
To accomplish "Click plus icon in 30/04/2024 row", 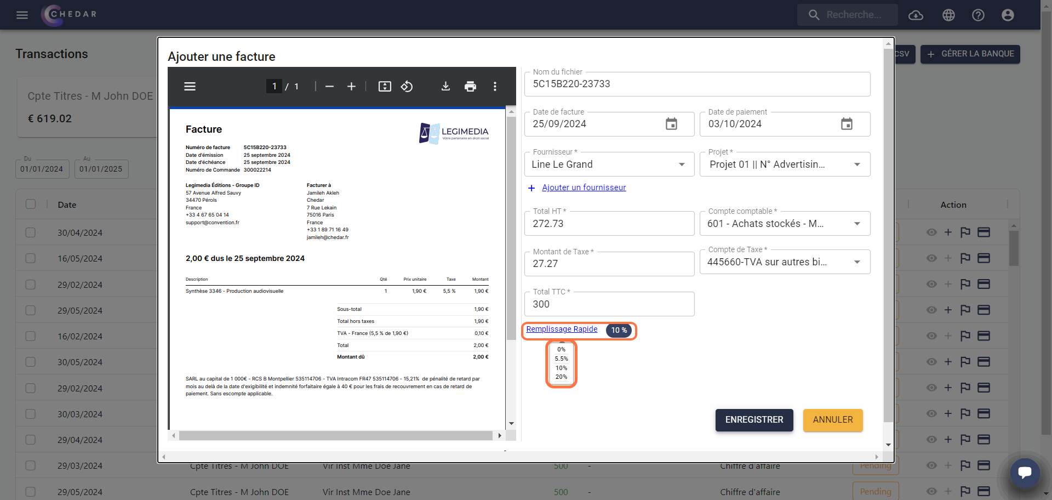I will (x=948, y=232).
